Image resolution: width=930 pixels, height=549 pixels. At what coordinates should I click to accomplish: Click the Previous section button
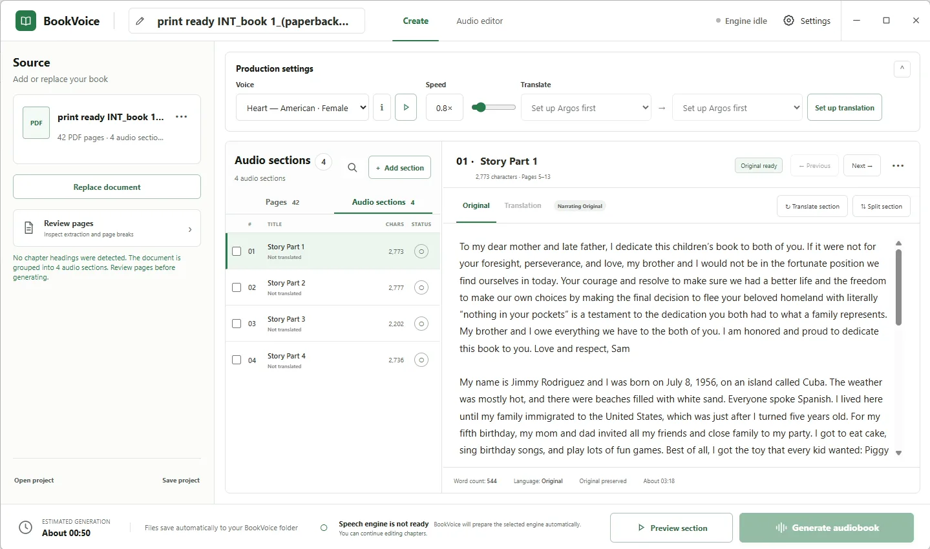[814, 166]
